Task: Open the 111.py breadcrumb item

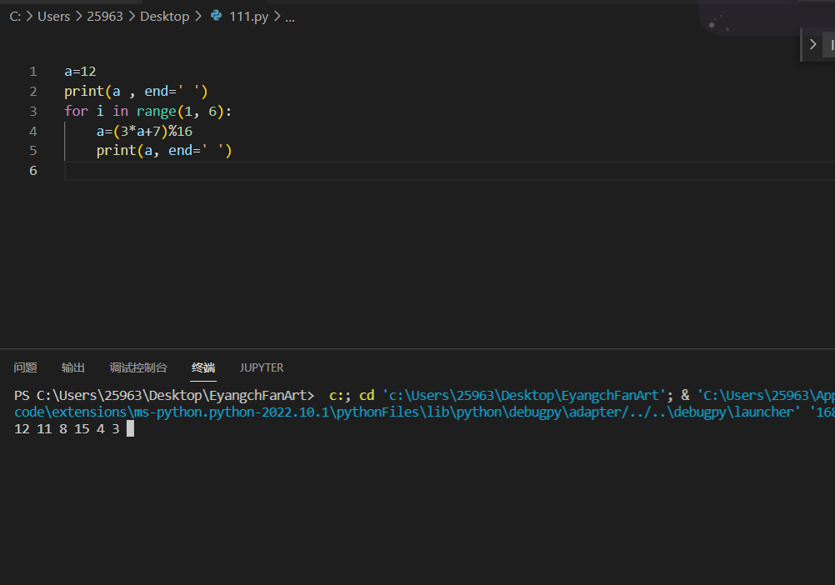Action: tap(248, 17)
